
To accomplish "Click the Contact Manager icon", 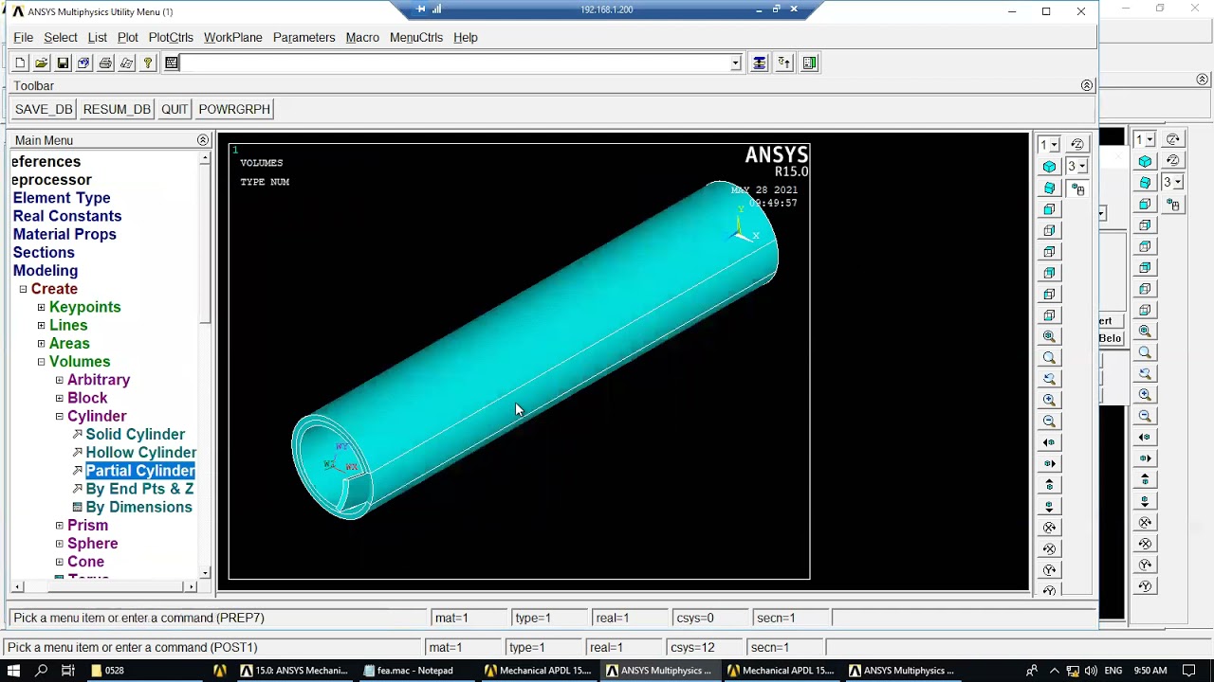I will pyautogui.click(x=810, y=63).
